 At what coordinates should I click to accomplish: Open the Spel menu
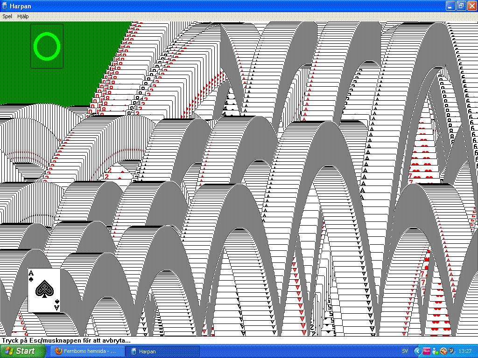[x=7, y=16]
